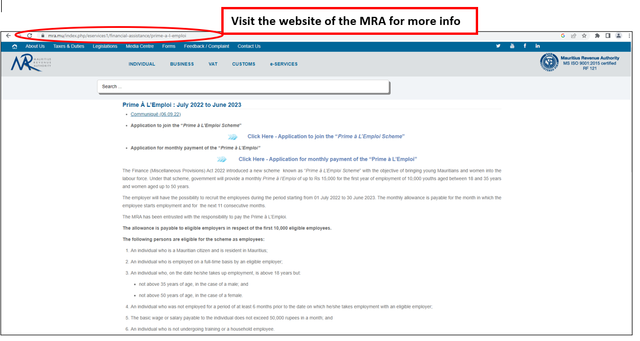This screenshot has width=640, height=341.
Task: Bookmark the page with the star icon
Action: [x=584, y=36]
